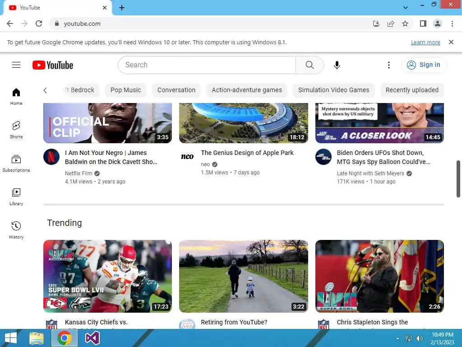Screen dimensions: 462x347
Task: Dismiss the Chrome update notification
Action: (x=451, y=42)
